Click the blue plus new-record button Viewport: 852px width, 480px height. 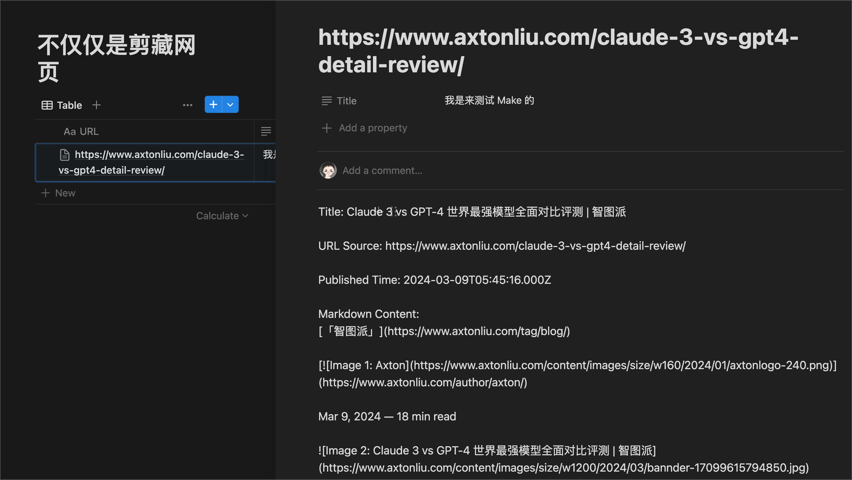213,104
